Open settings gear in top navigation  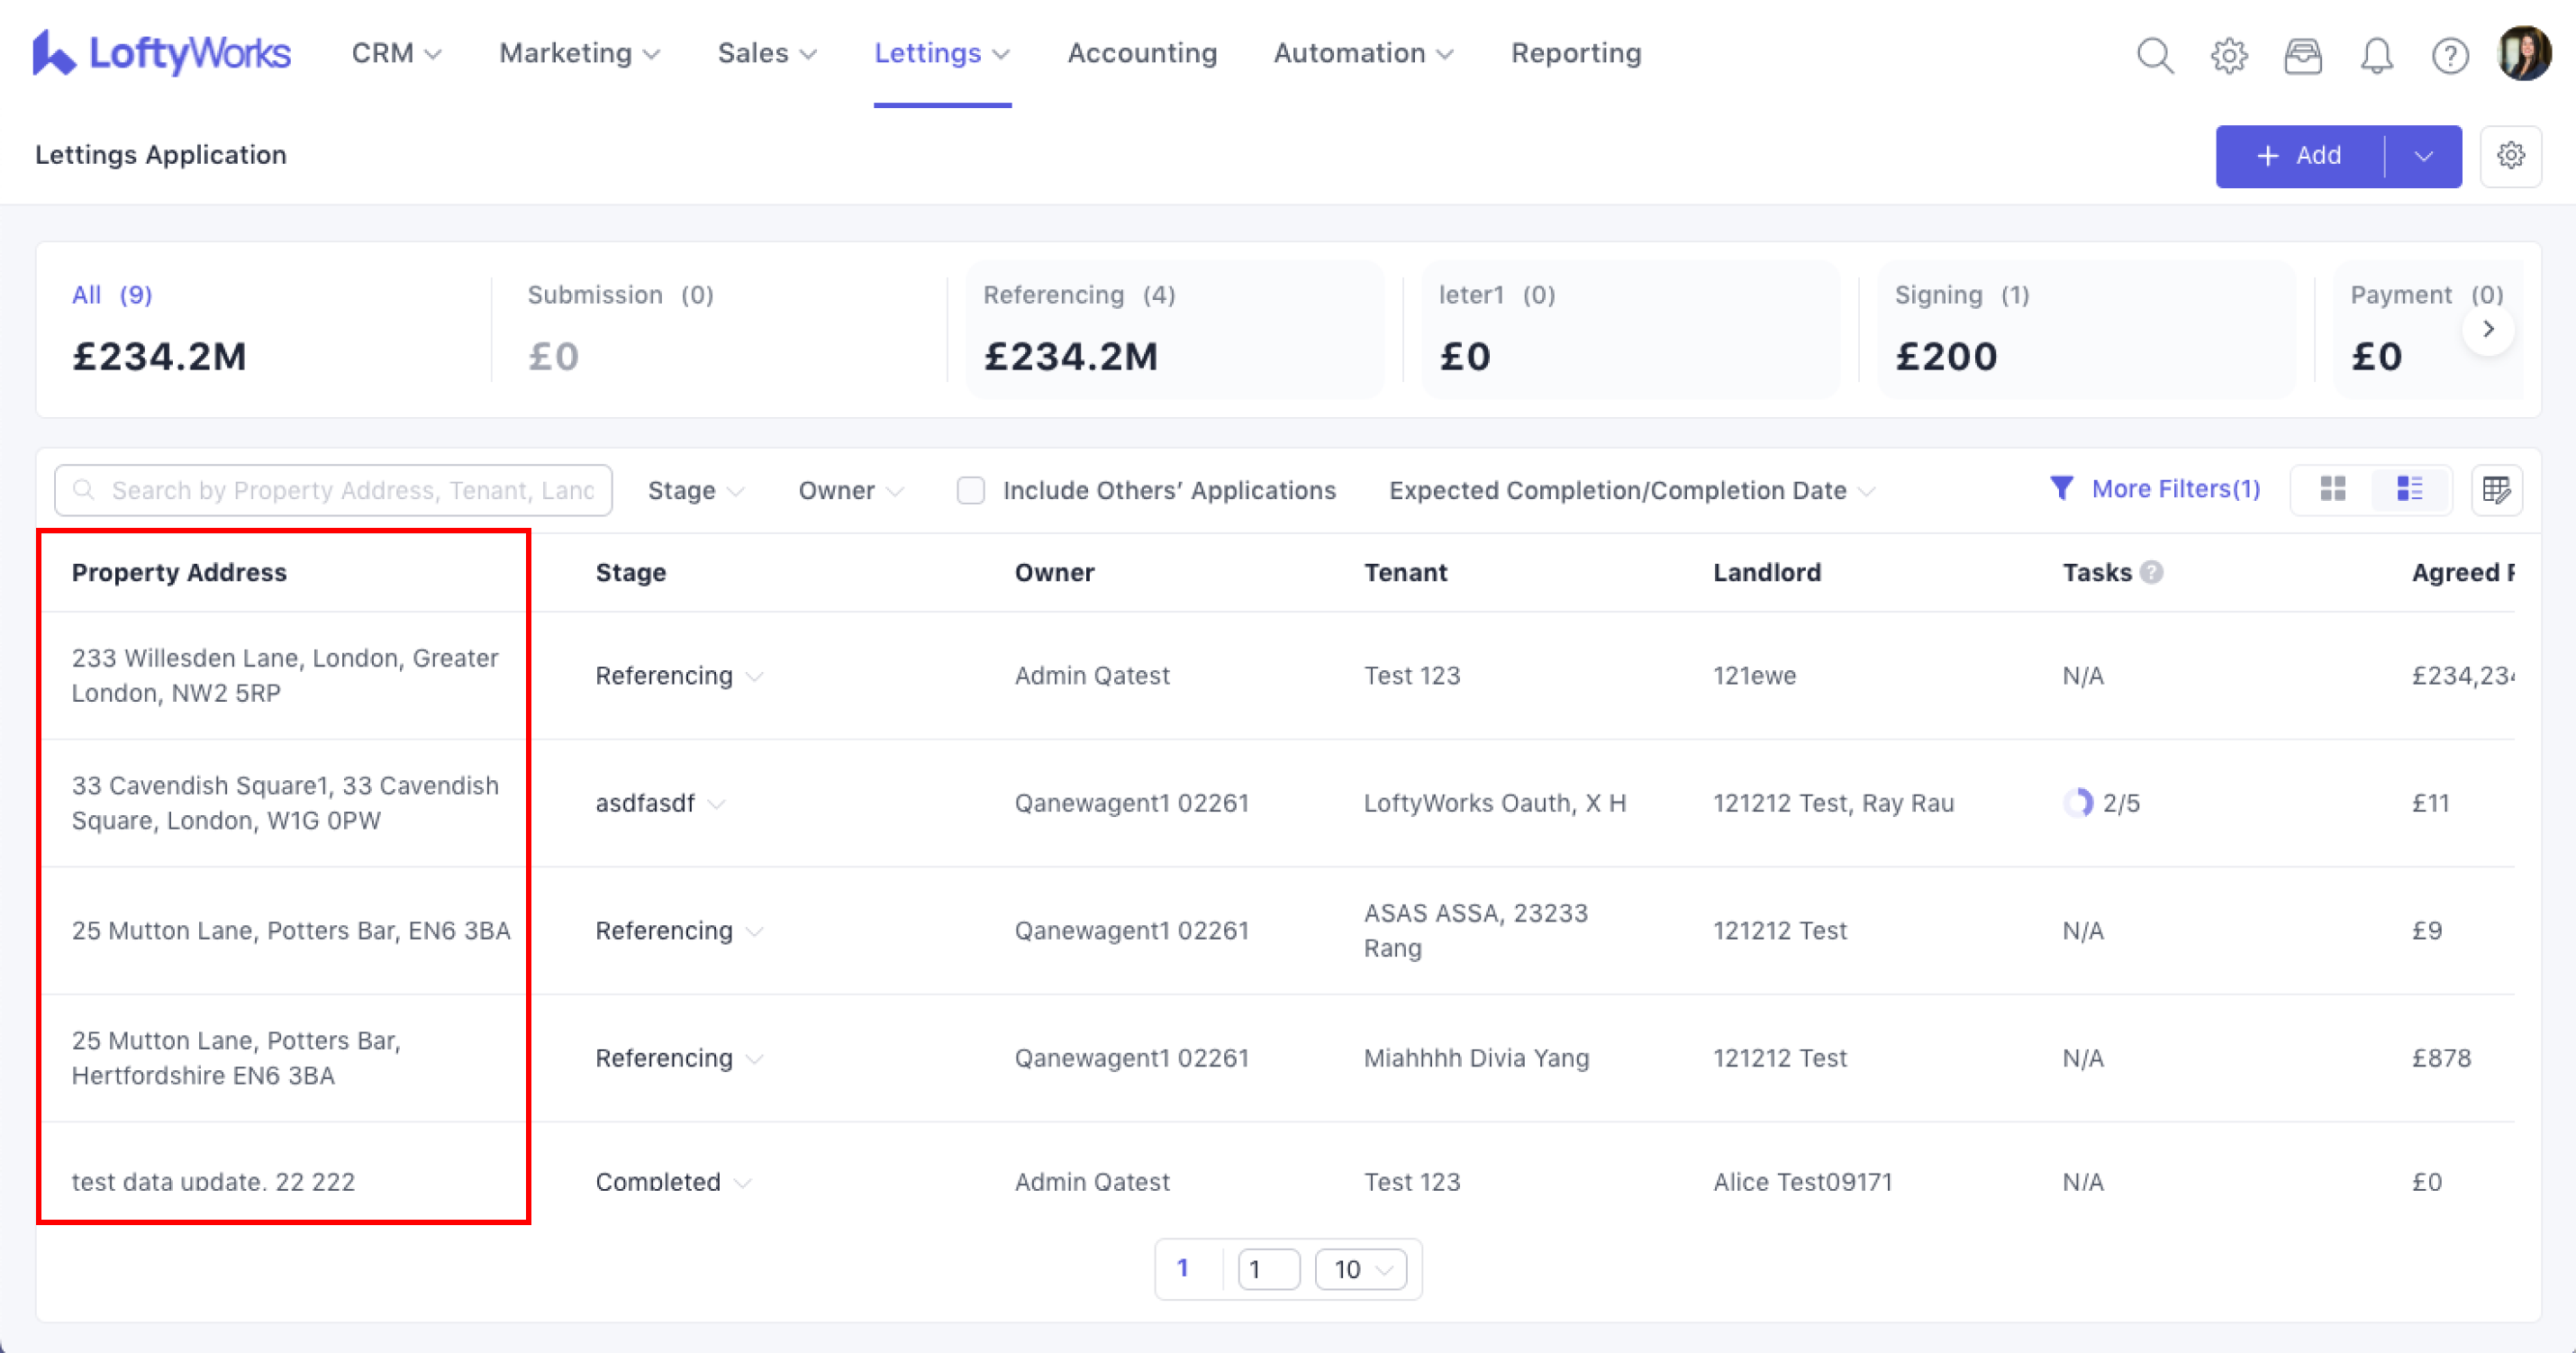(2228, 55)
